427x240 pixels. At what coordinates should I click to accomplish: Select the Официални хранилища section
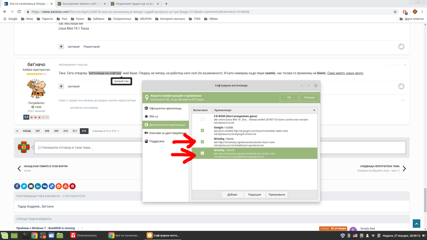165,108
